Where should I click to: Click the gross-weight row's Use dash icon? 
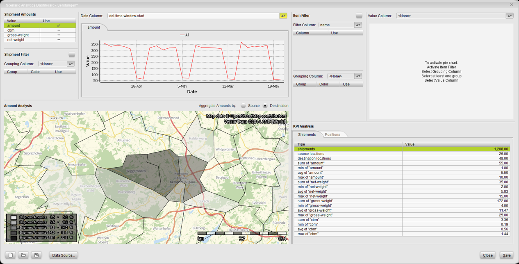click(x=59, y=35)
